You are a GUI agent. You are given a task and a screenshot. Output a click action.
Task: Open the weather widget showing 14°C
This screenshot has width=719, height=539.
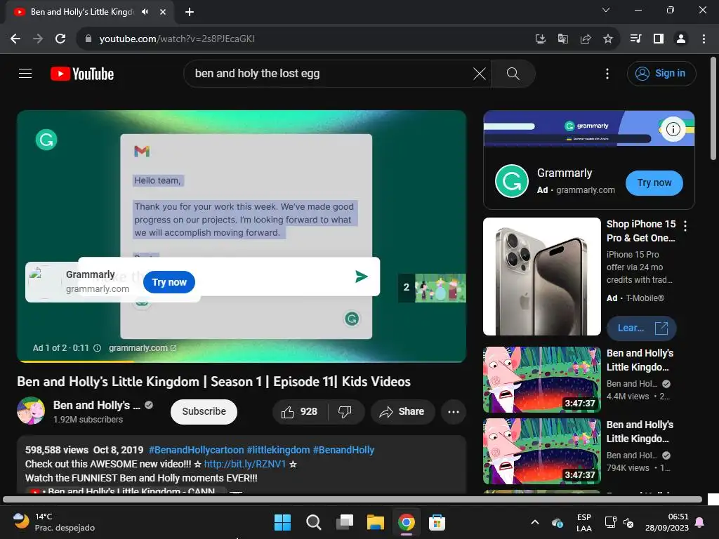[x=53, y=522]
